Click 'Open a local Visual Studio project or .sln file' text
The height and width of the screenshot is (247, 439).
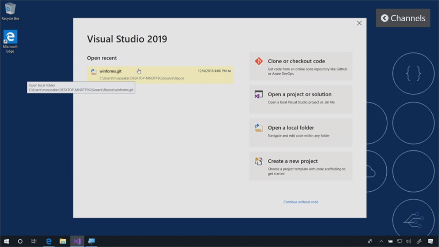[301, 102]
